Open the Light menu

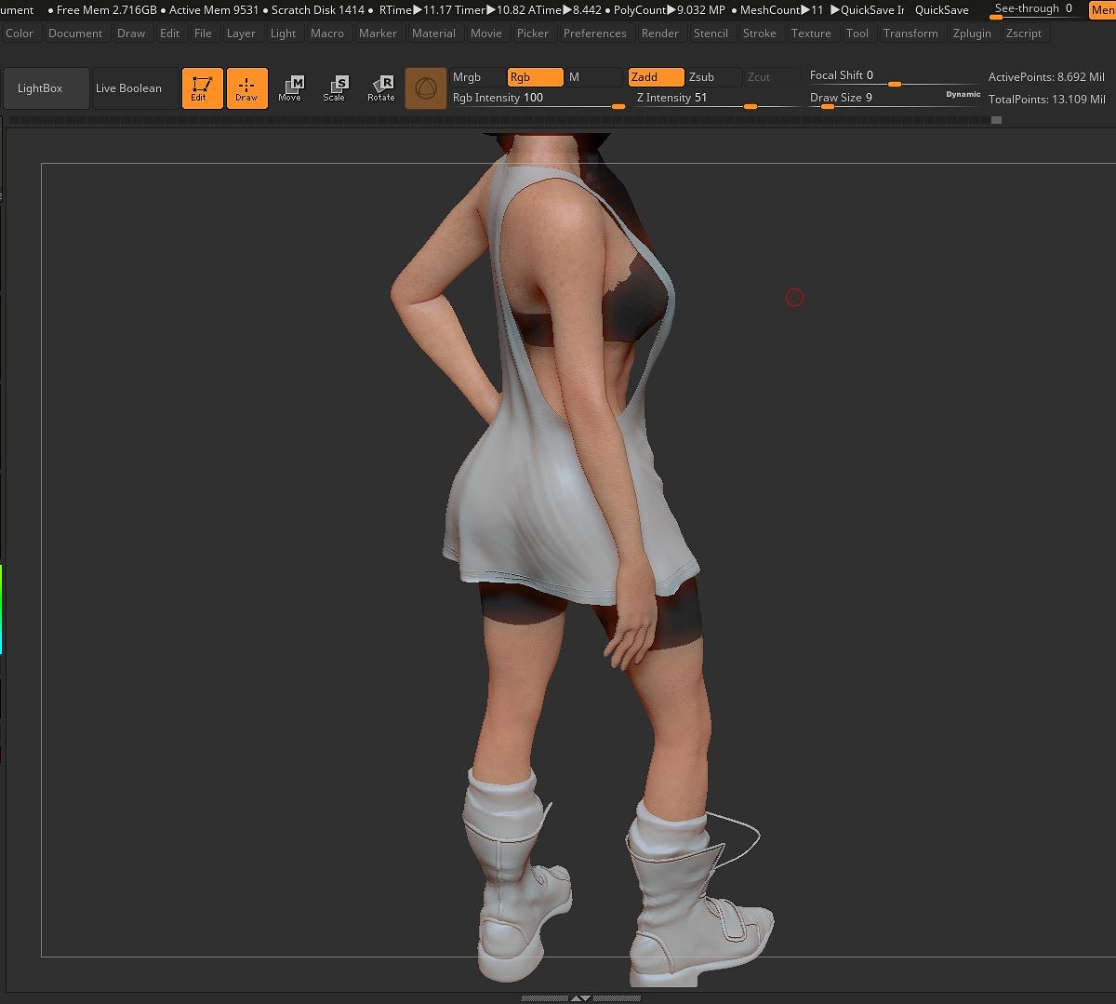coord(284,33)
